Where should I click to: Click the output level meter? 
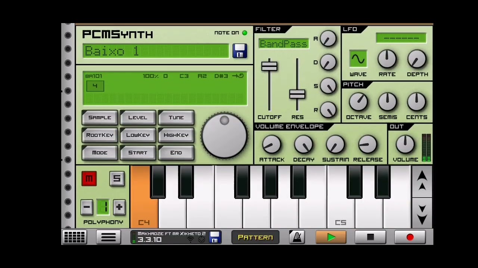(426, 148)
